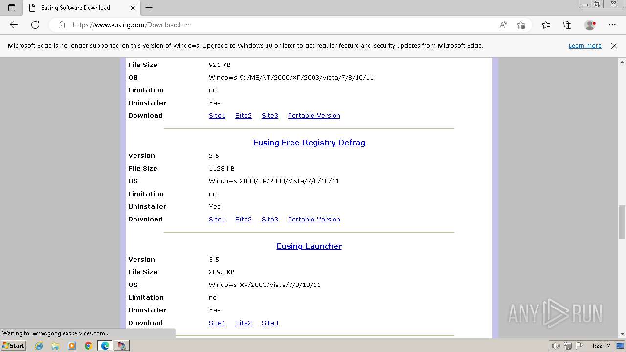This screenshot has width=626, height=352.
Task: Add this page to favorites star icon
Action: coord(521,25)
